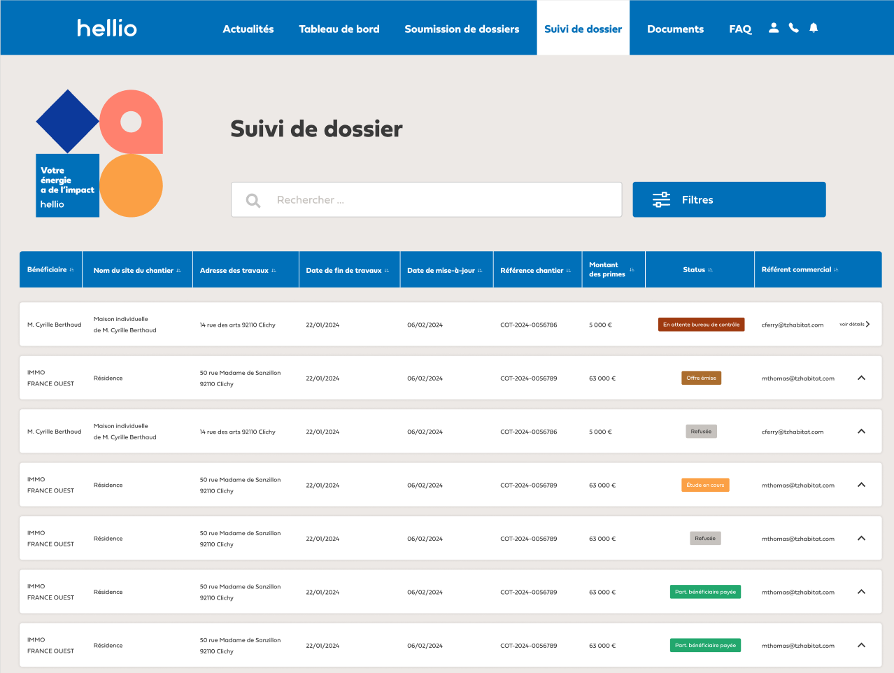Click the phone contact icon

793,28
